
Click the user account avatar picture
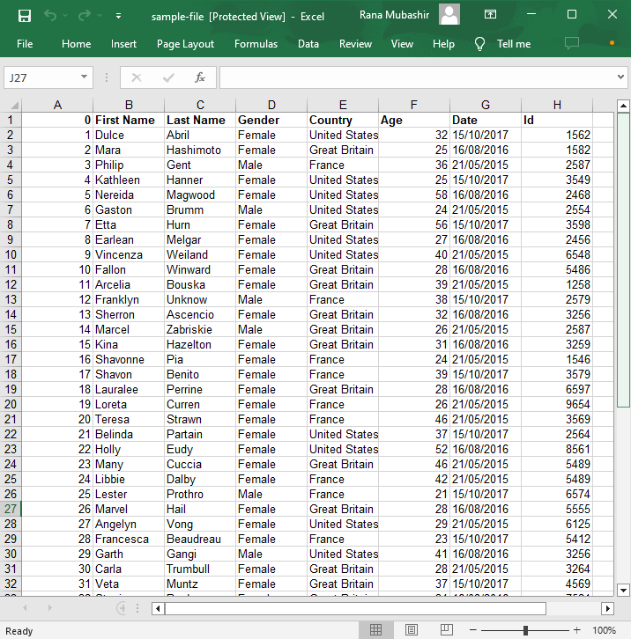click(449, 15)
